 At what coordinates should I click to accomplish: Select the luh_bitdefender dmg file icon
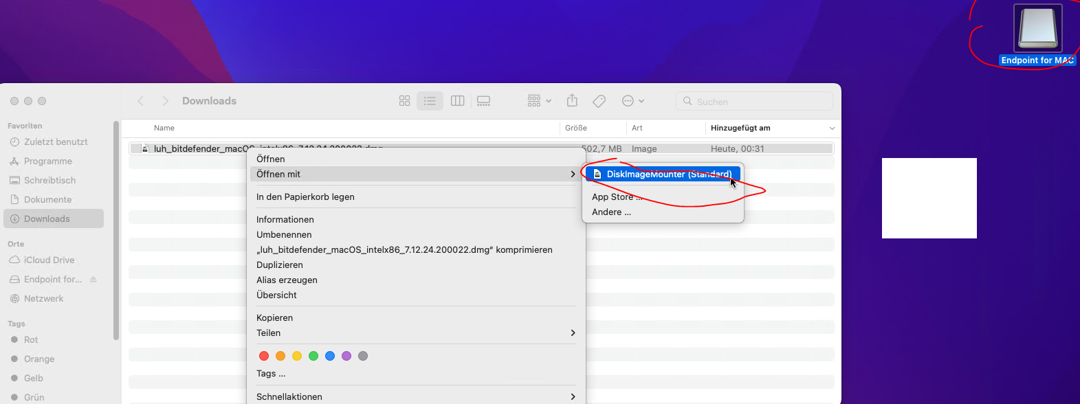click(x=145, y=148)
